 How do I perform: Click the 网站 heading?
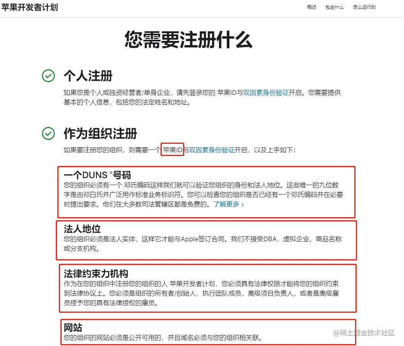73,328
